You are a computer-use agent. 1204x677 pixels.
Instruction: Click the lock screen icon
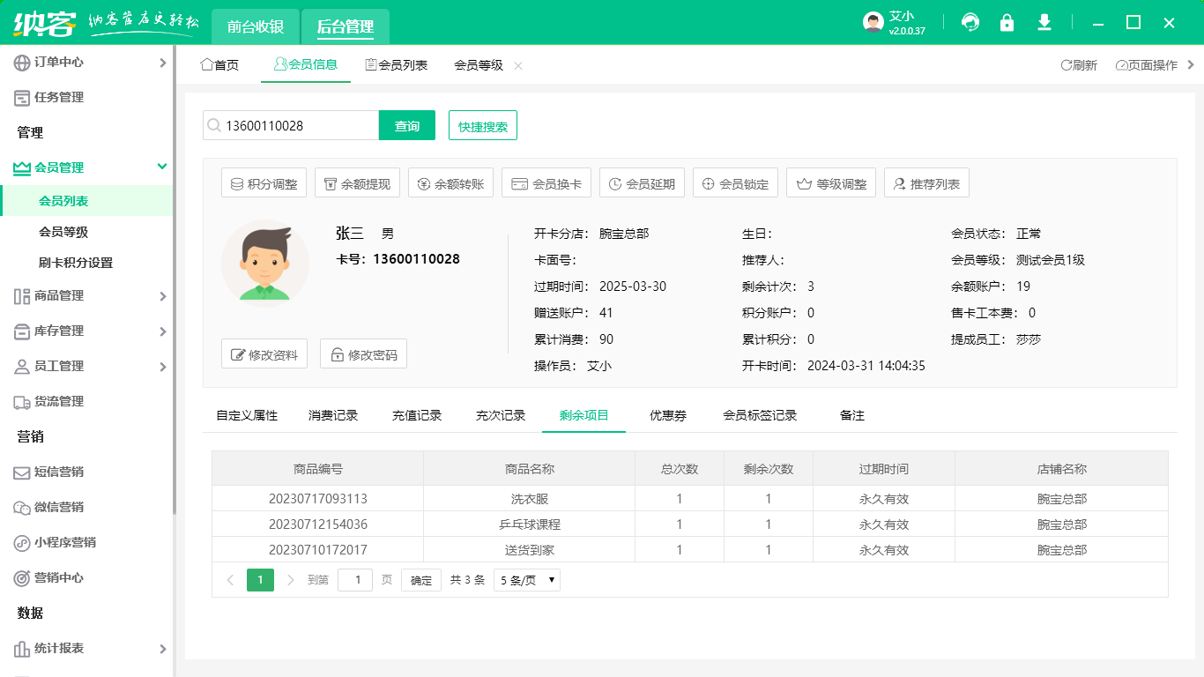coord(1007,23)
